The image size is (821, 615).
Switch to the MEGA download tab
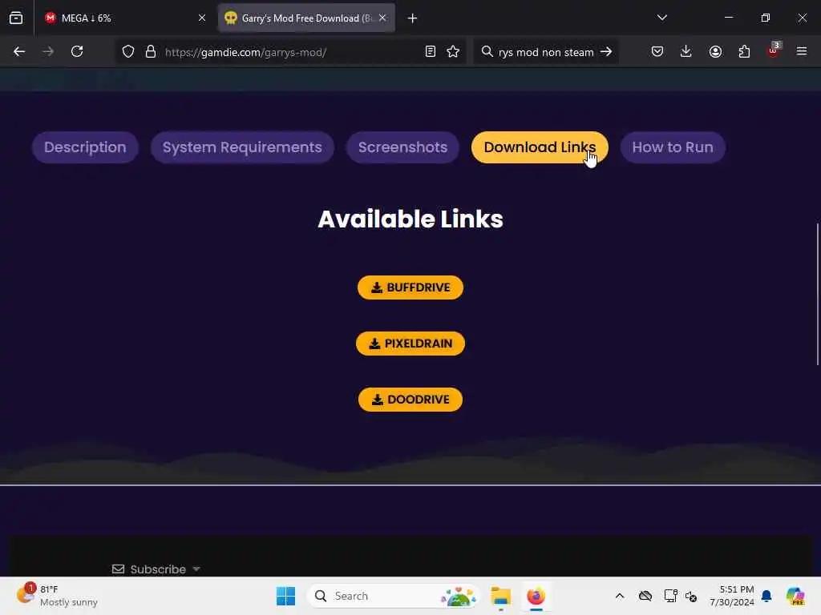coord(126,18)
